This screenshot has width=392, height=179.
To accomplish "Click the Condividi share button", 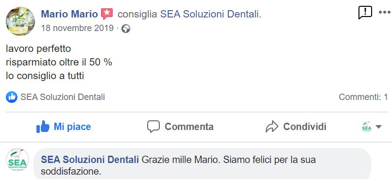I will (x=296, y=127).
